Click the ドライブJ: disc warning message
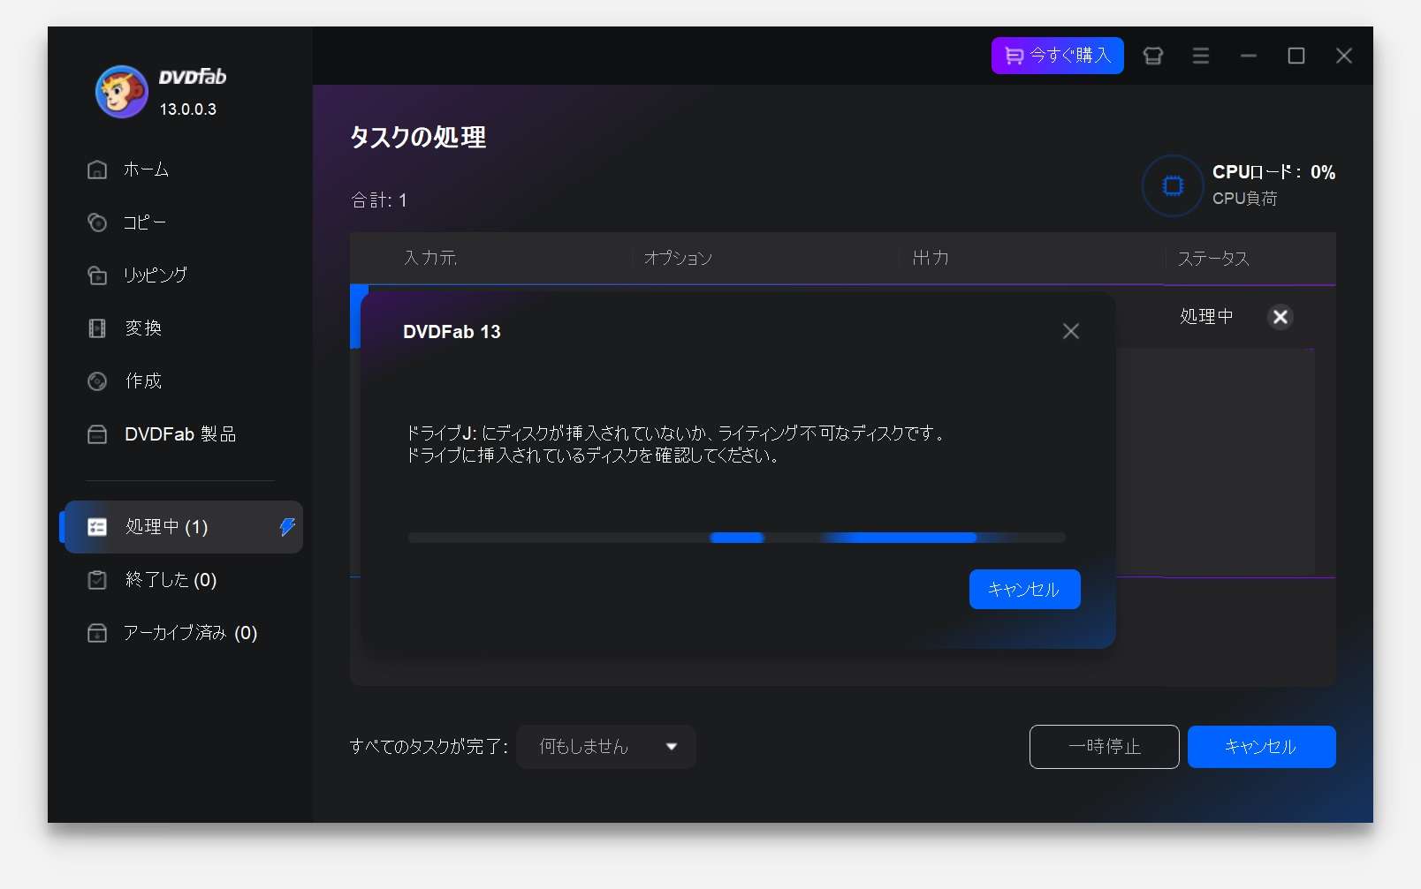The height and width of the screenshot is (889, 1421). (677, 444)
